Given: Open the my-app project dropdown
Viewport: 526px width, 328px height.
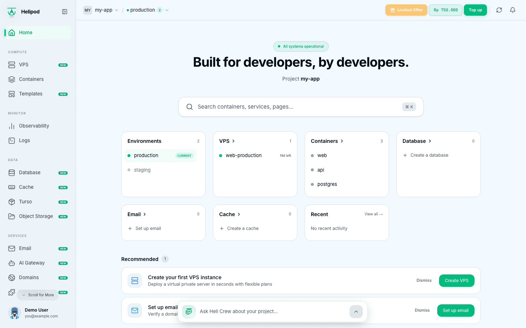Looking at the screenshot, I should coord(101,10).
